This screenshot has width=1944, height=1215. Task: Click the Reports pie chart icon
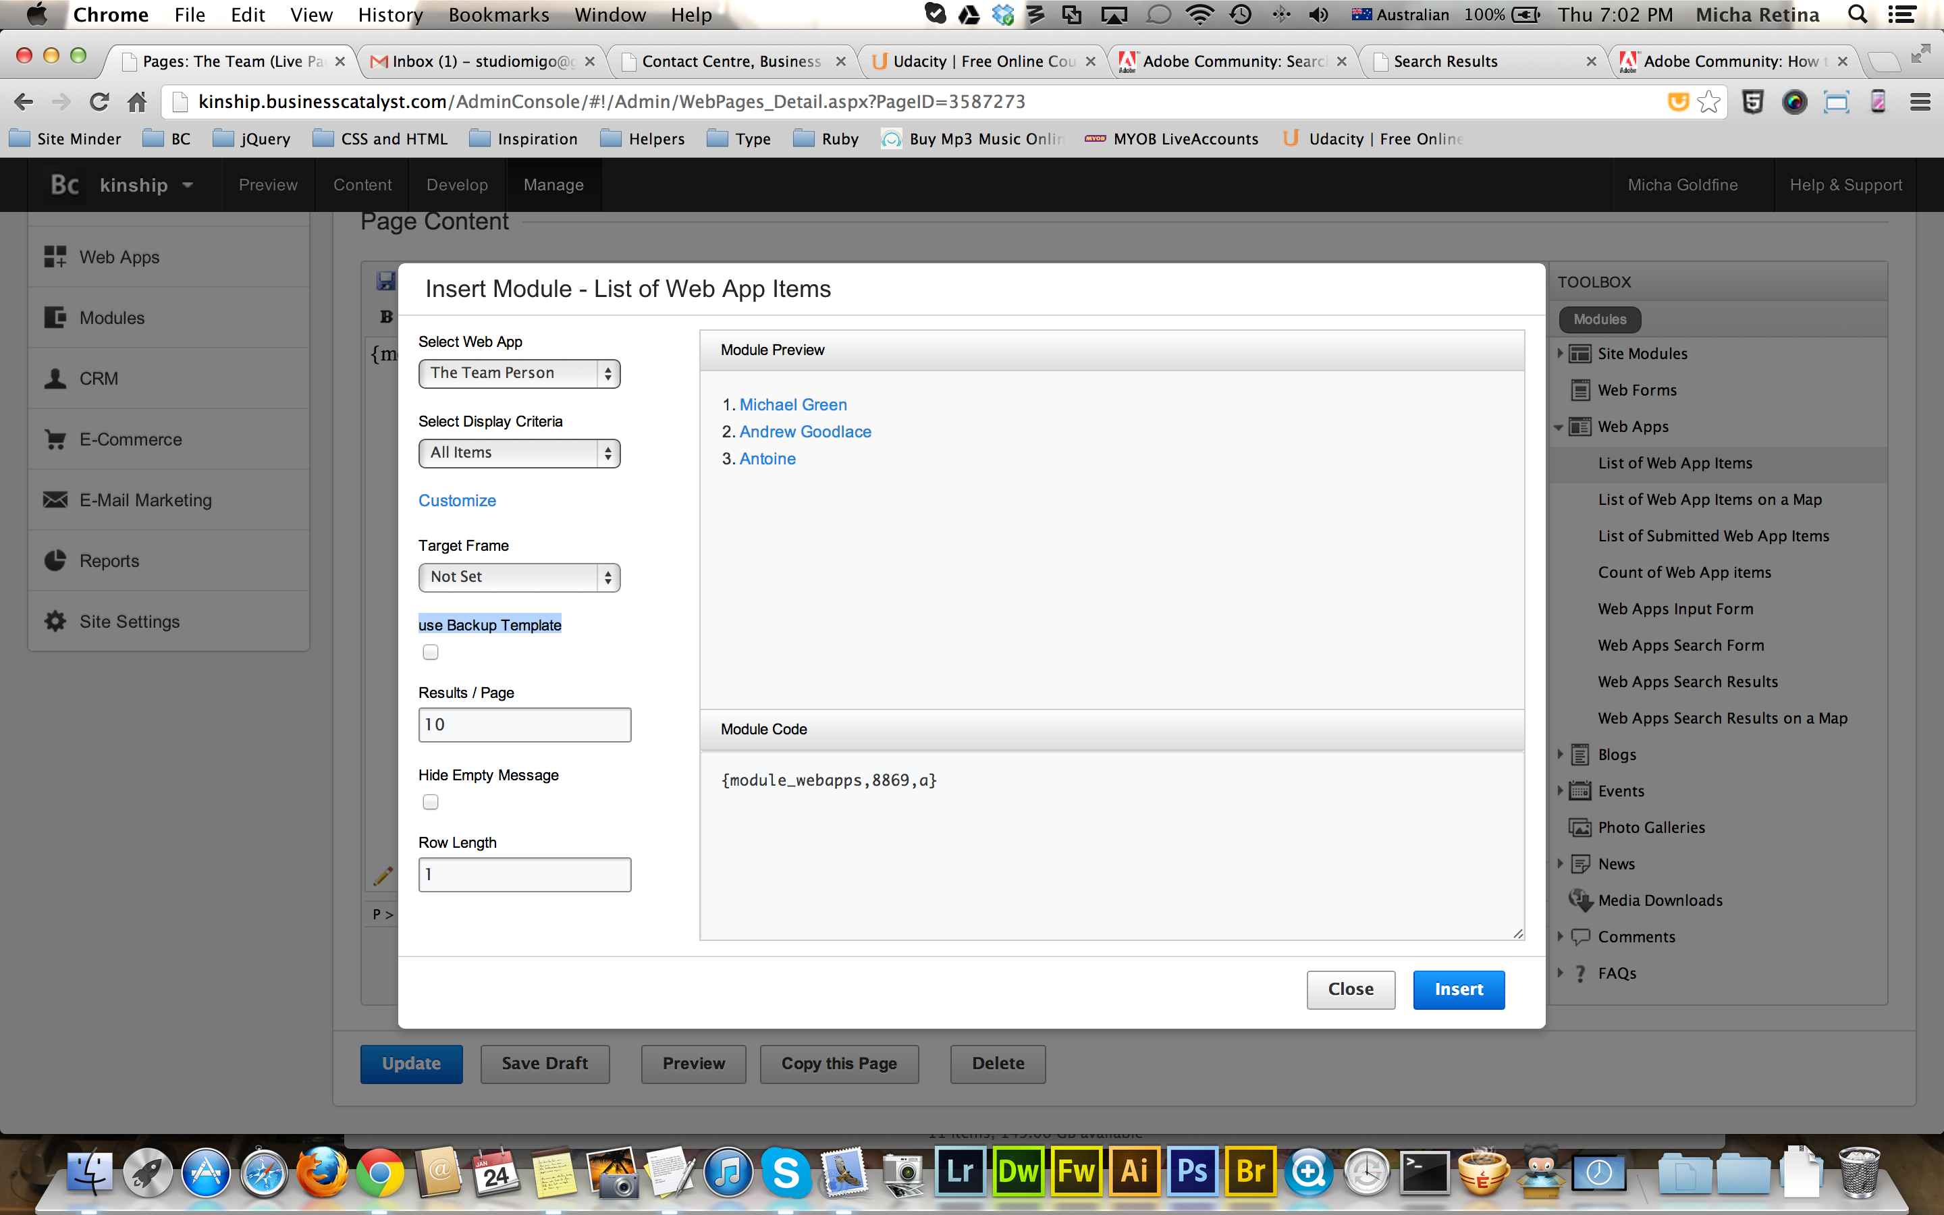pyautogui.click(x=55, y=561)
